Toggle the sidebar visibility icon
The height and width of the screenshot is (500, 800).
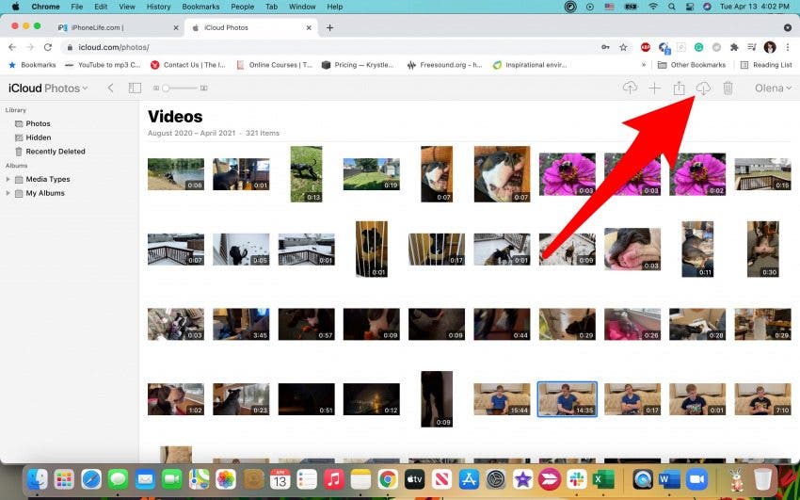135,88
